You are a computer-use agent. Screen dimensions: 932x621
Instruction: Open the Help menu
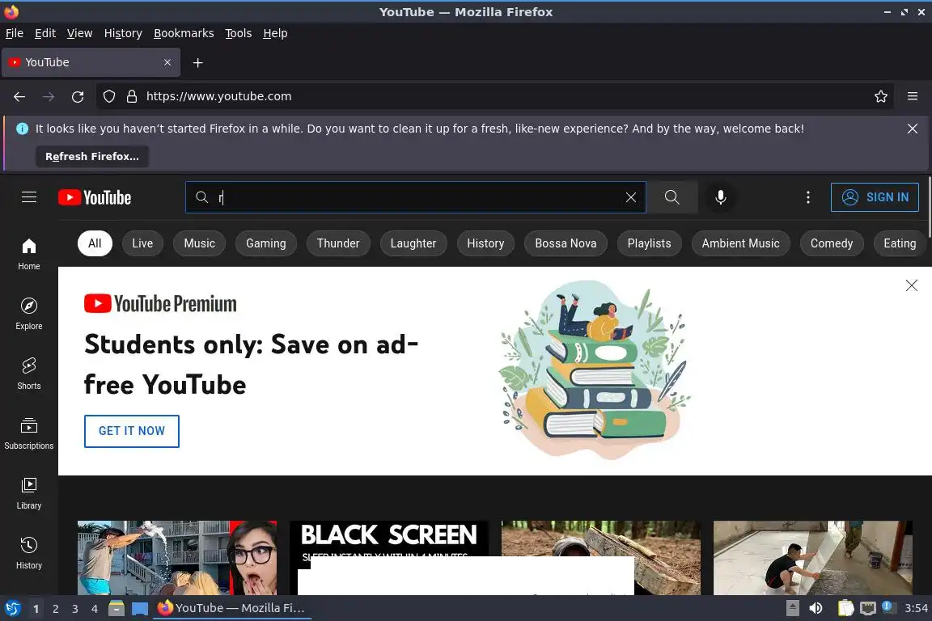[275, 33]
